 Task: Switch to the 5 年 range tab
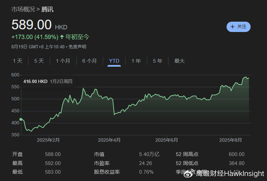pos(158,61)
